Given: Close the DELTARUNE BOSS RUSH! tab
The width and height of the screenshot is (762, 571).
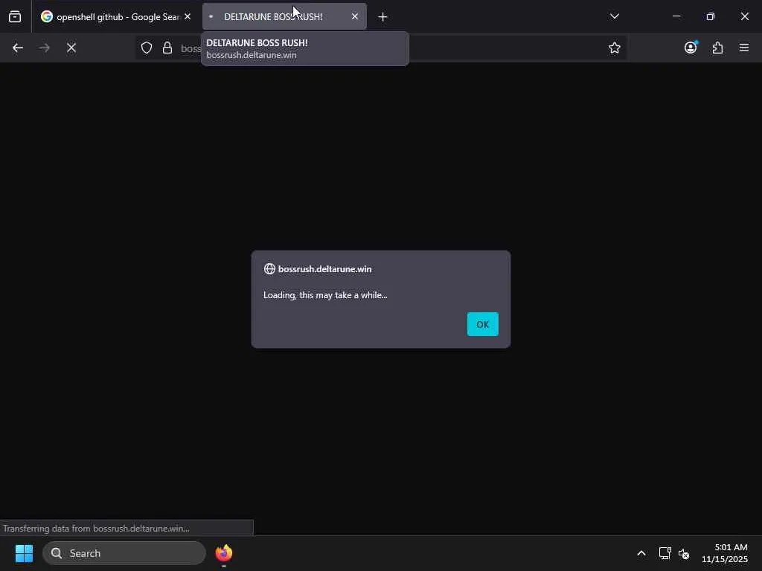Looking at the screenshot, I should [355, 16].
